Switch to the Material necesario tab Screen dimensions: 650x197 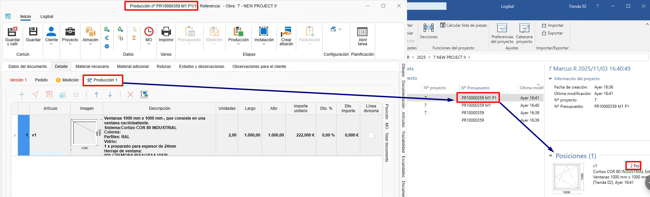[92, 67]
